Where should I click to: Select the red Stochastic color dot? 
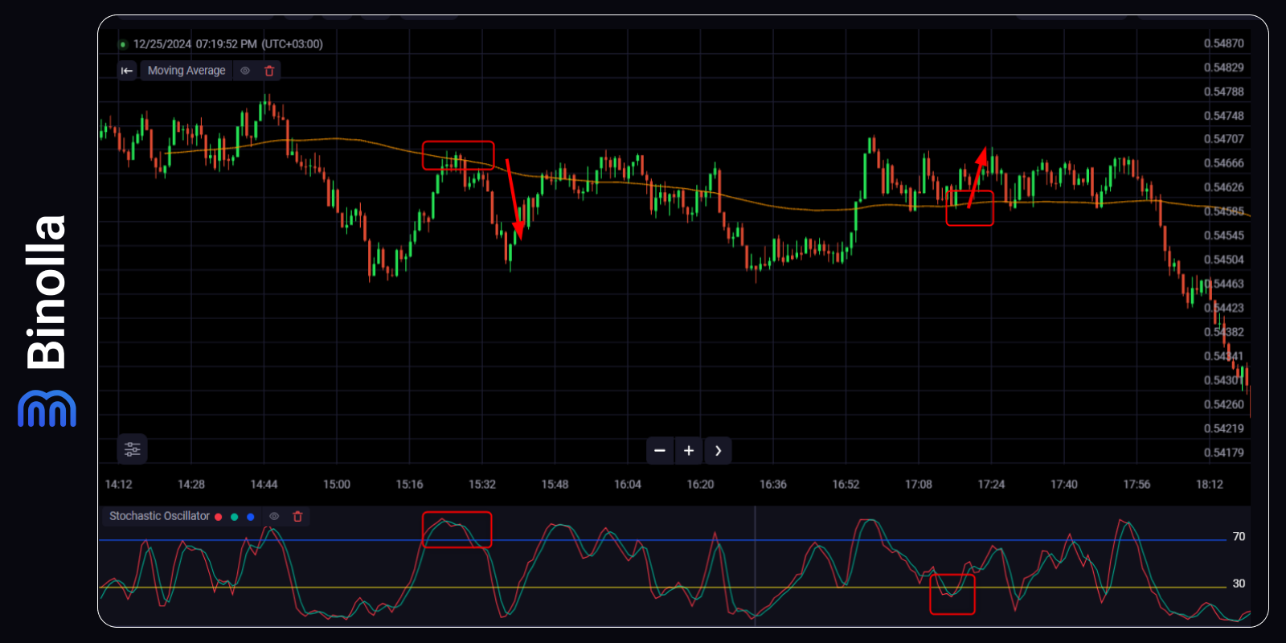pos(218,517)
